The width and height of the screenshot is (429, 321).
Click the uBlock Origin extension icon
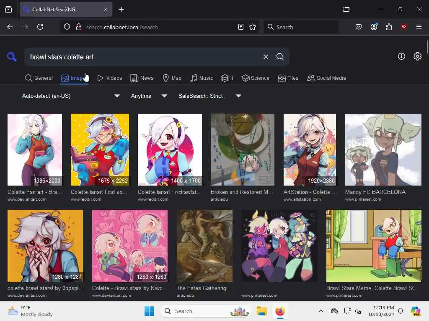click(x=403, y=27)
